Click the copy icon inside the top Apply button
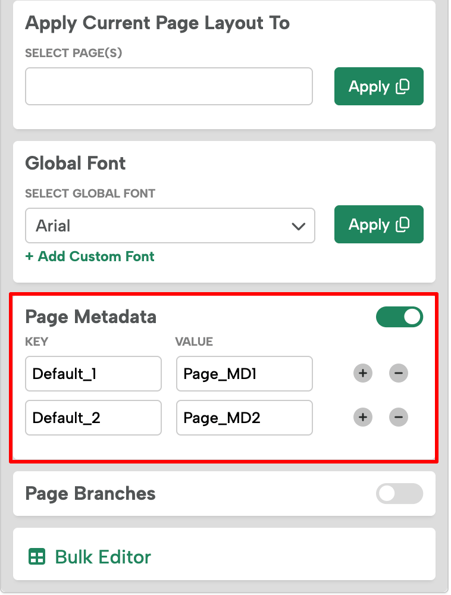This screenshot has height=595, width=451. click(402, 86)
